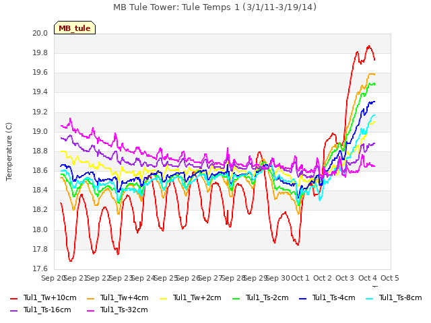The height and width of the screenshot is (323, 431).
Task: Click the Oct 2 x-axis date label
Action: pos(323,278)
